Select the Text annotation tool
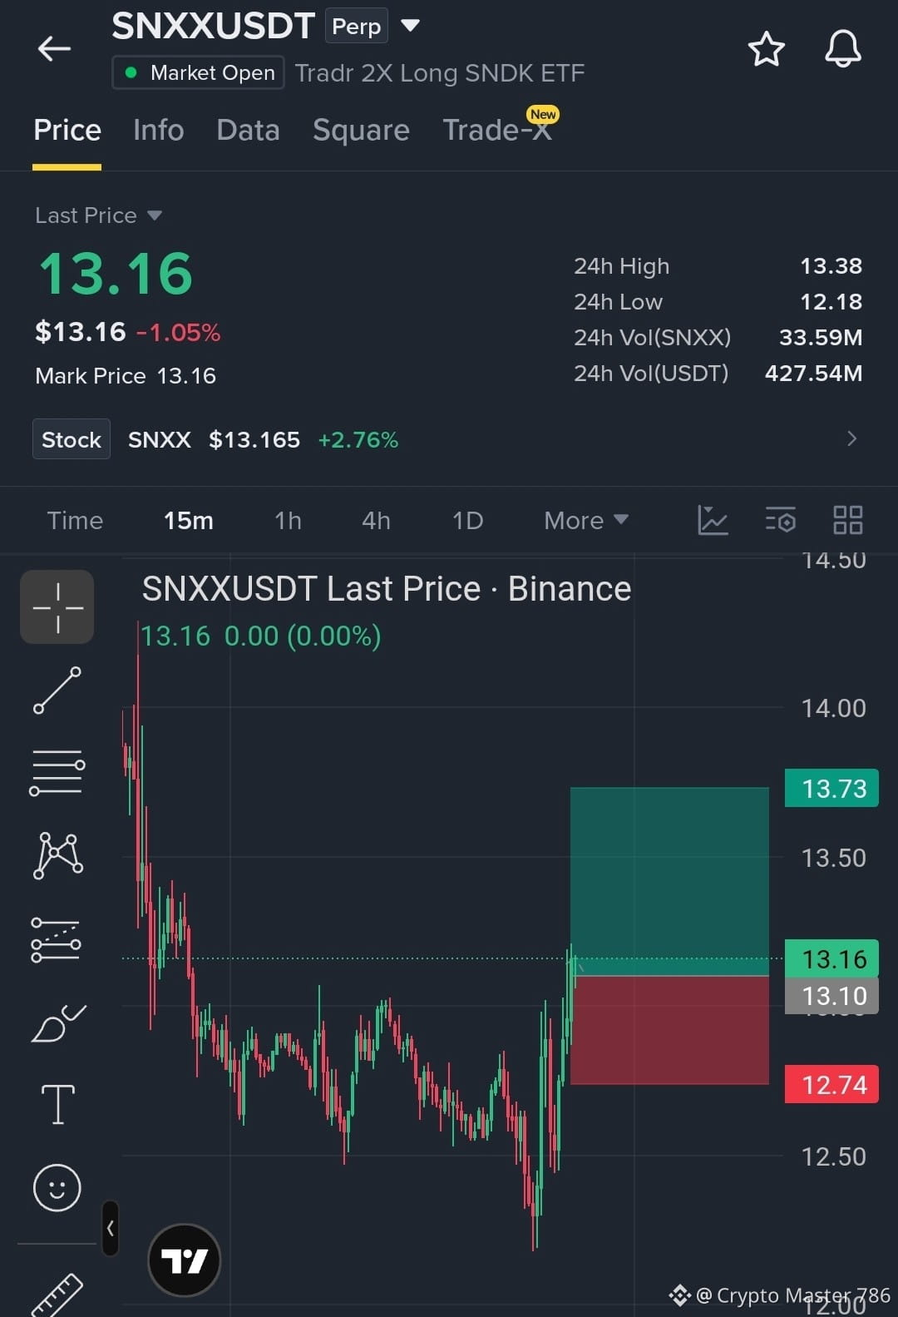The image size is (898, 1317). (x=57, y=1105)
